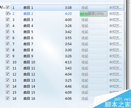The height and width of the screenshot is (108, 131).
Task: Click the length value 3:42
Action: pos(68,32)
